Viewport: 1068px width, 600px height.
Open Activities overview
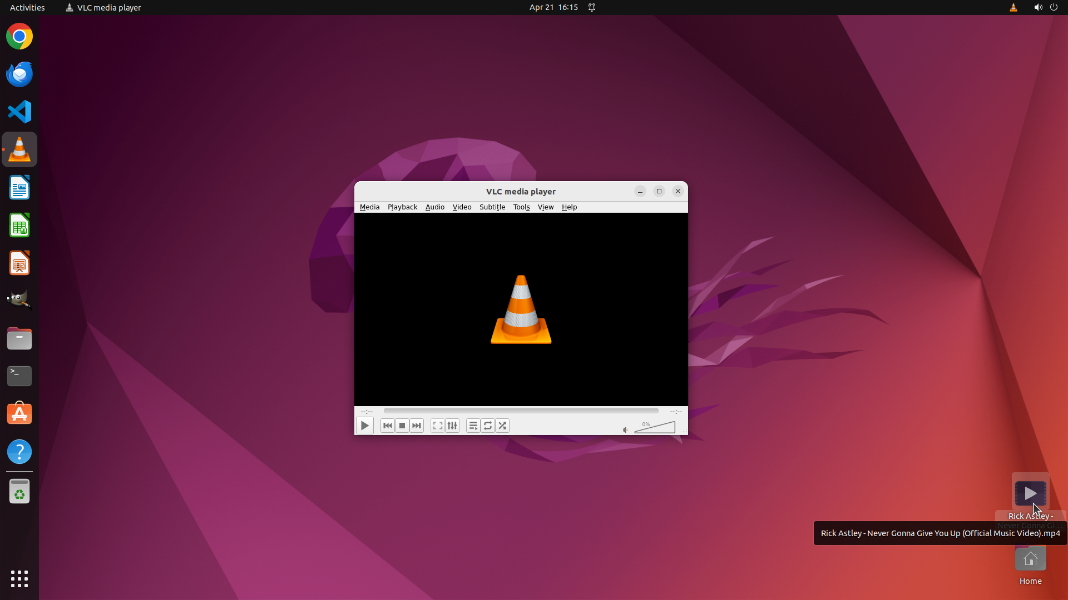tap(27, 7)
